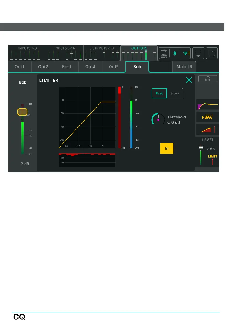Open the INPUTS 9-16 bank
Viewport: 232px width, 330px height.
click(64, 53)
